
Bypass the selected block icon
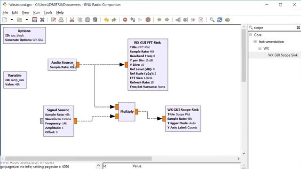(x=193, y=20)
